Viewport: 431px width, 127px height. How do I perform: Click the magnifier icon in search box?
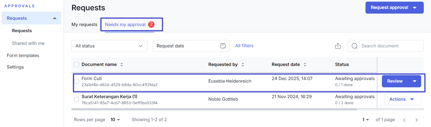point(354,46)
